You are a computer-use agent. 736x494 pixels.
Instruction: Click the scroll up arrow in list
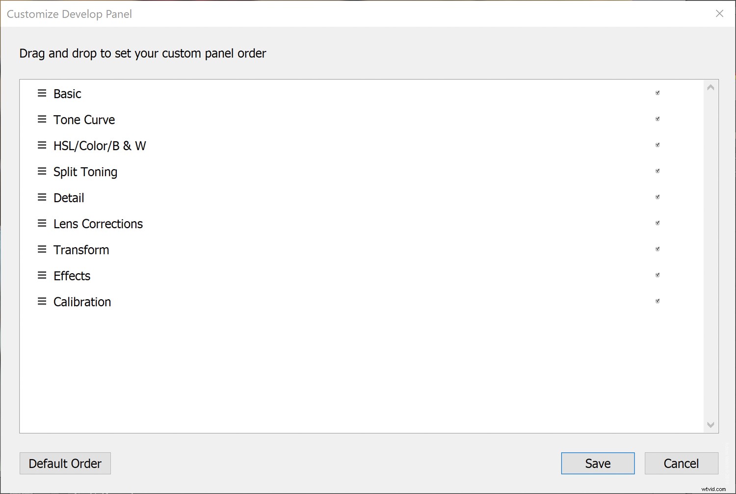coord(710,88)
